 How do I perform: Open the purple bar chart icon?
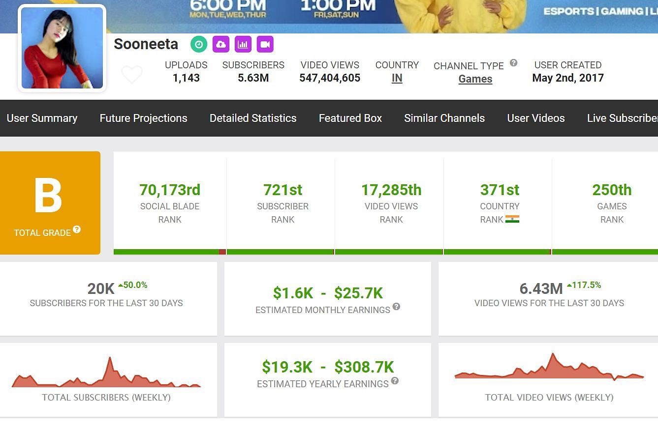point(243,44)
